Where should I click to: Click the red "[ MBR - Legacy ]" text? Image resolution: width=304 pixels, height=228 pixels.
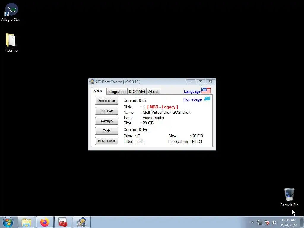click(162, 107)
